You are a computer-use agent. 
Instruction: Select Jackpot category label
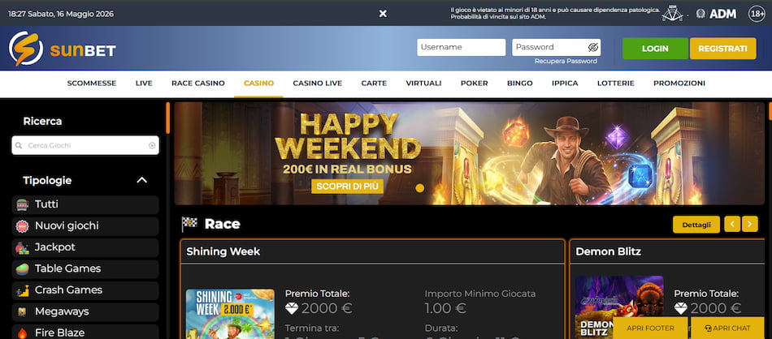click(x=54, y=247)
